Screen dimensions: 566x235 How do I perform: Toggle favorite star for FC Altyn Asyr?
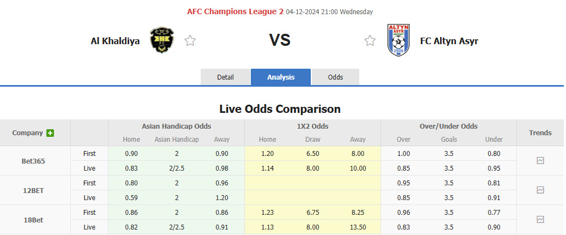coord(370,40)
